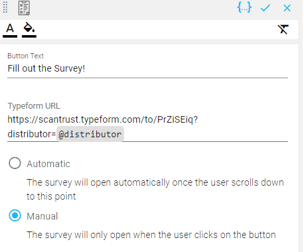Image resolution: width=304 pixels, height=252 pixels.
Task: Click the 'Automatic' option label
Action: tap(48, 164)
